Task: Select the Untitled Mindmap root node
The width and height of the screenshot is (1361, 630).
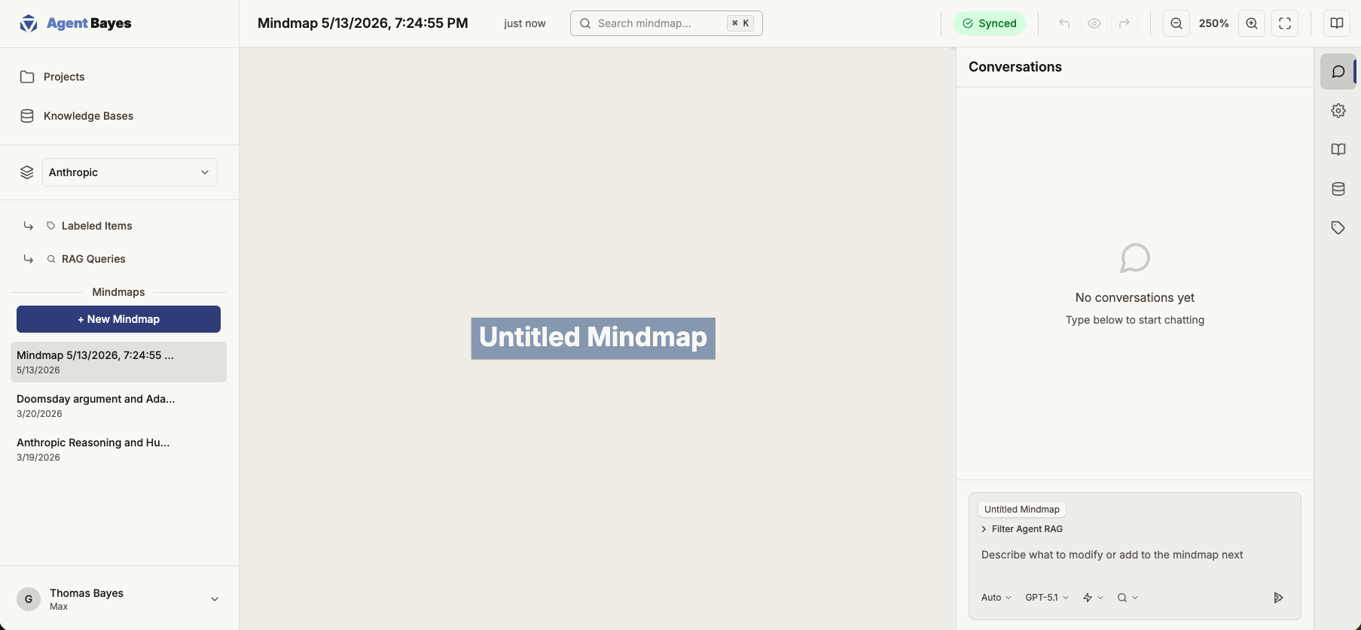Action: (x=594, y=338)
